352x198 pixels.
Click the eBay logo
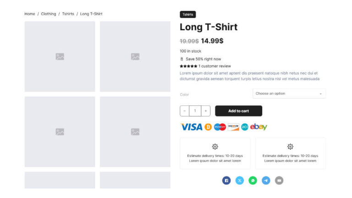click(x=258, y=127)
